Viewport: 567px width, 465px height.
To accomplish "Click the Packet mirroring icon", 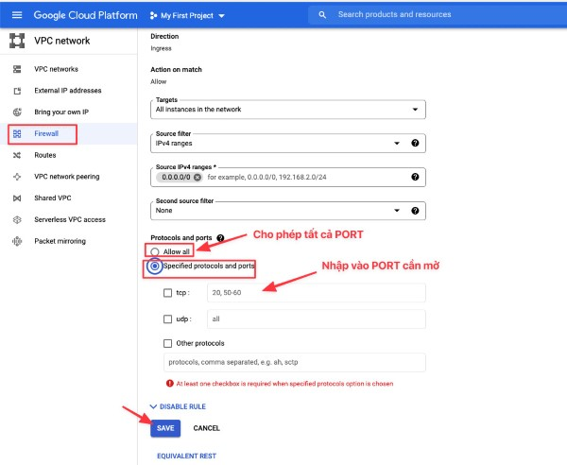I will (15, 241).
